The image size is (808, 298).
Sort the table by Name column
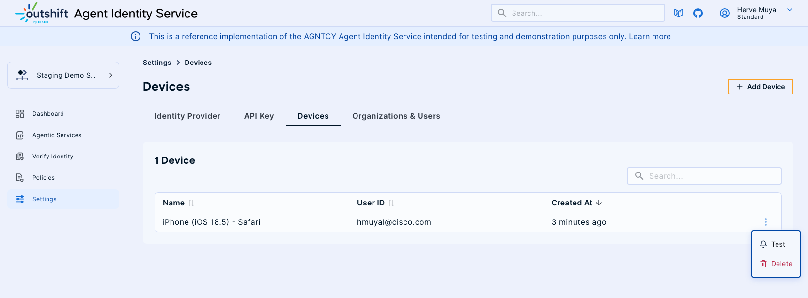click(191, 203)
